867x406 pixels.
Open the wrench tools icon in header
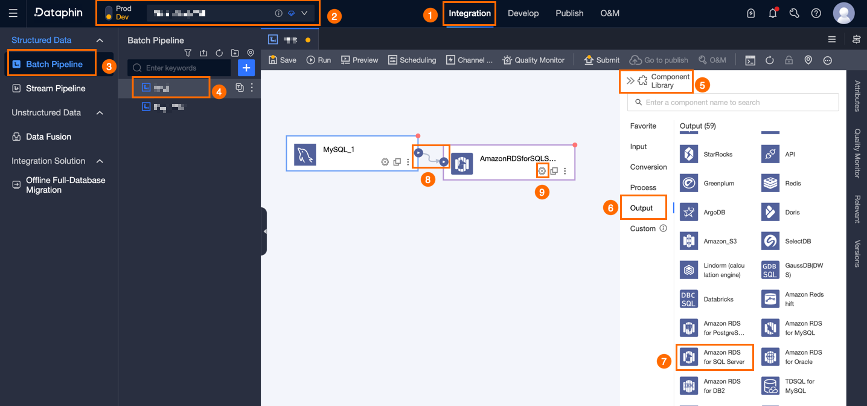point(795,13)
